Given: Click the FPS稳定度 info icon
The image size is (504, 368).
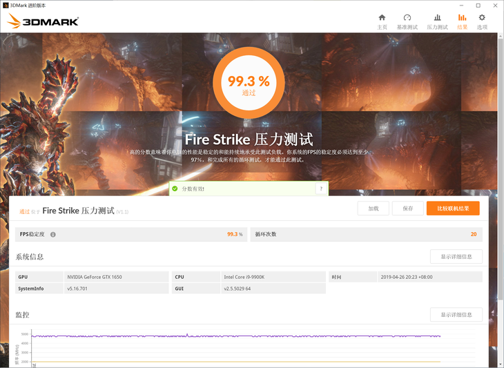Looking at the screenshot, I should [53, 234].
